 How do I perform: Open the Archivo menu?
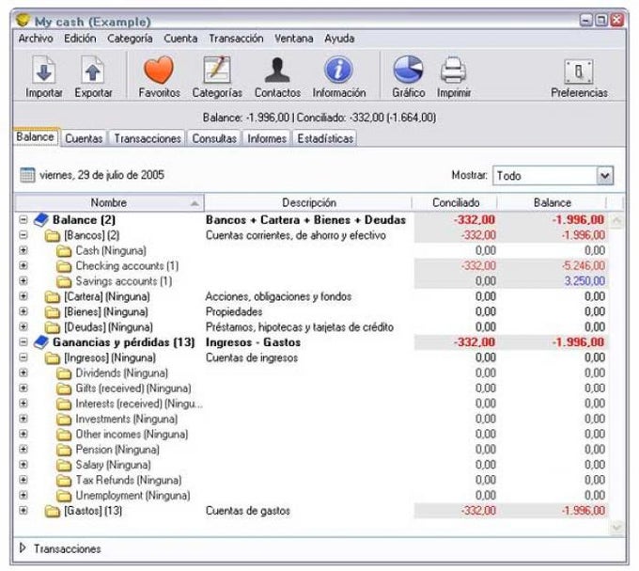click(x=36, y=39)
